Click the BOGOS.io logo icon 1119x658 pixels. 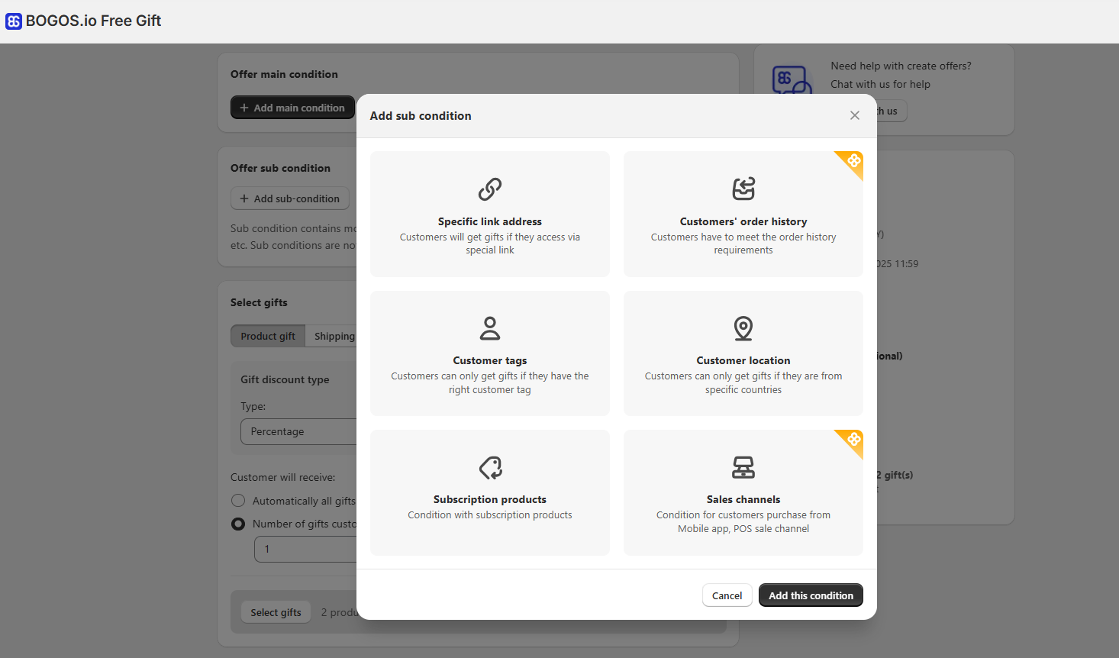(14, 21)
